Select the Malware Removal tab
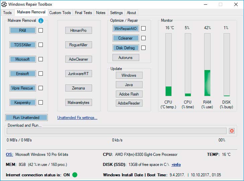Image resolution: width=244 pixels, height=181 pixels. (31, 12)
